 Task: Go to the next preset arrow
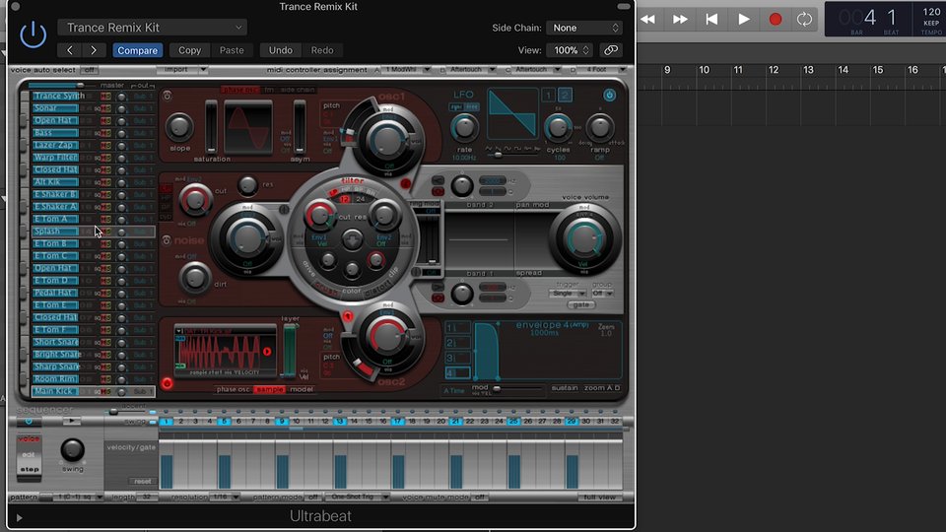click(x=94, y=50)
